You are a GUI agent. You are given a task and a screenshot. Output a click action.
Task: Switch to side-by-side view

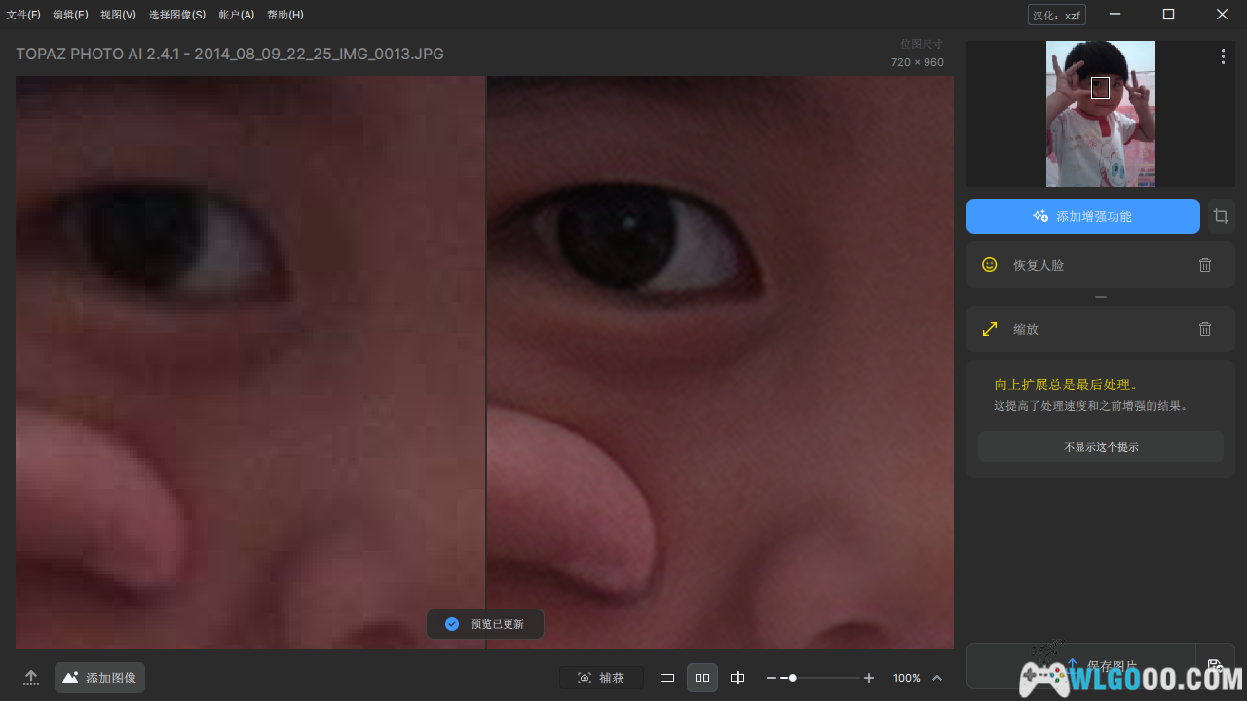click(702, 678)
